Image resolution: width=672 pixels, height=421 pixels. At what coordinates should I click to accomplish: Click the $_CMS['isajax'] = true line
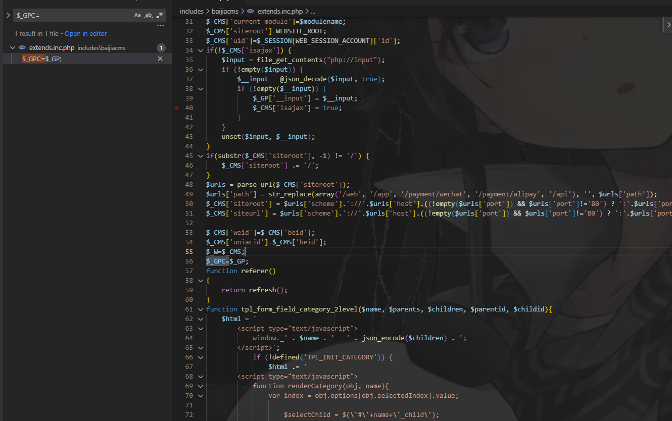(298, 108)
